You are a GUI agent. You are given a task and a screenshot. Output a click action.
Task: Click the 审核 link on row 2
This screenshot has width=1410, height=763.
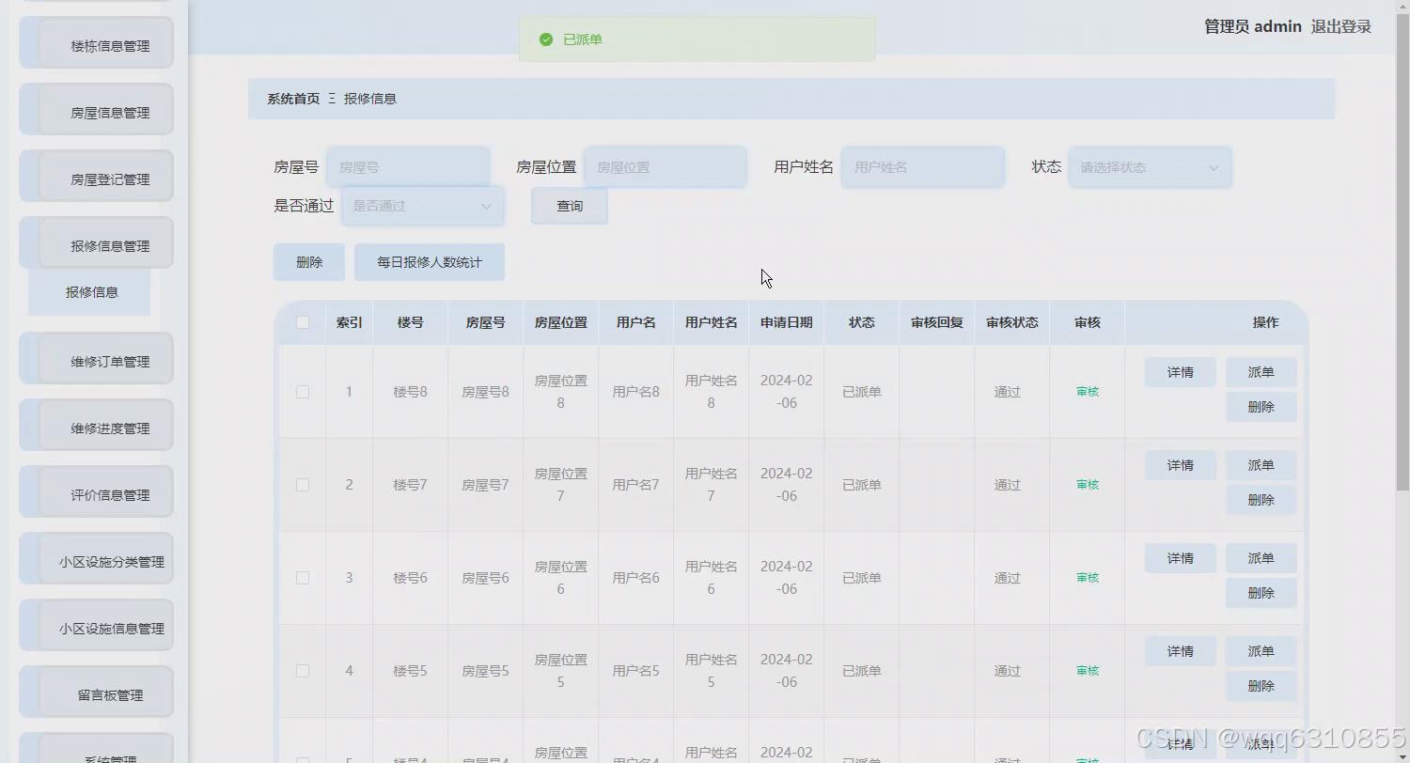click(1086, 485)
